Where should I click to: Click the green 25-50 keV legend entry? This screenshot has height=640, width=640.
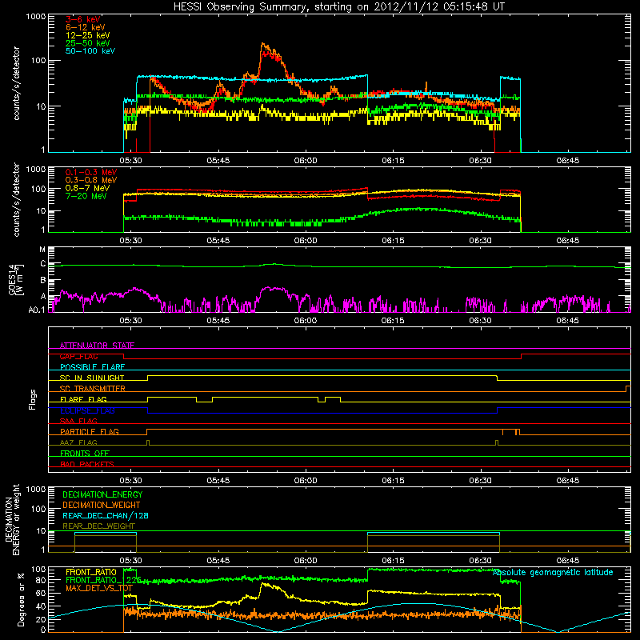click(88, 43)
